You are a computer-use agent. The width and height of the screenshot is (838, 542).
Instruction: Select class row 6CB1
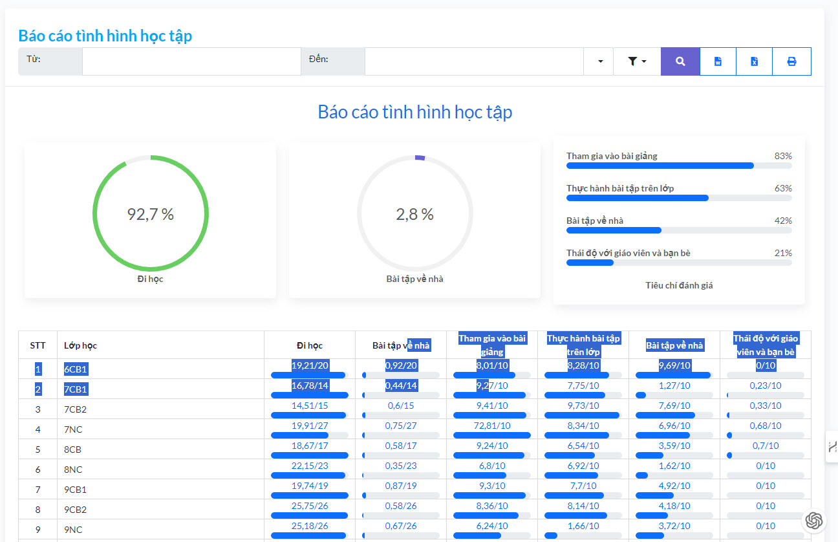414,369
